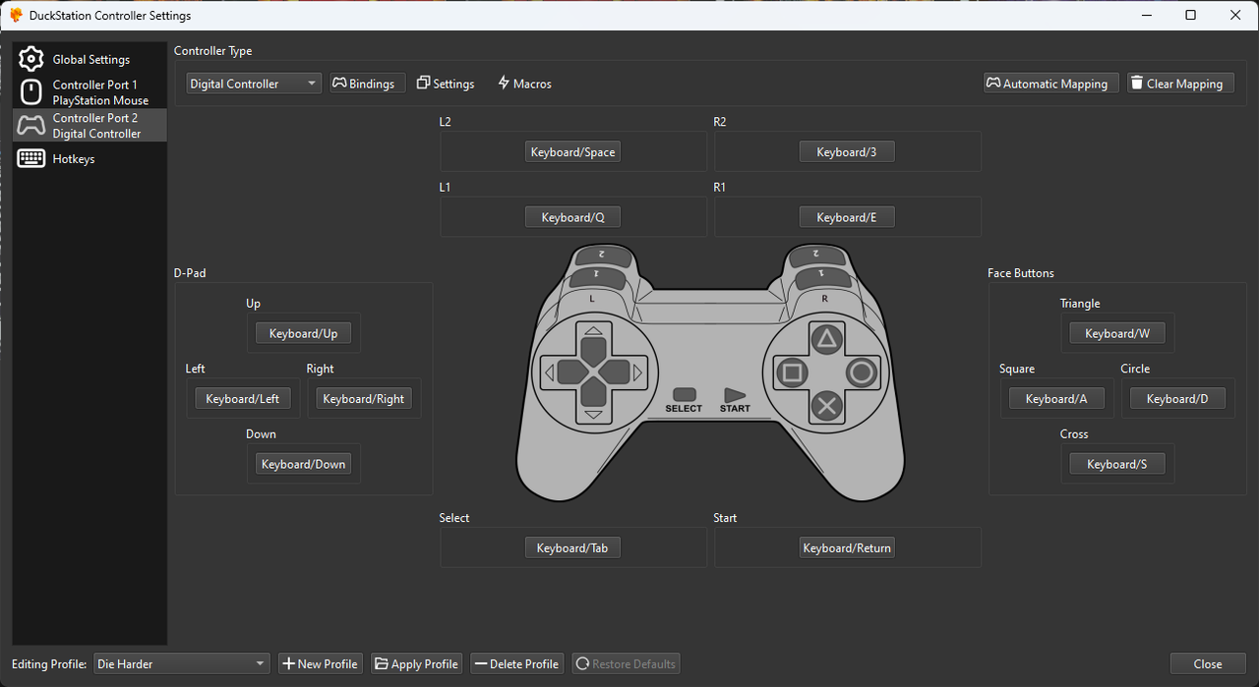Rebind Triangle from Keyboard/W
Image resolution: width=1259 pixels, height=687 pixels.
(1117, 333)
